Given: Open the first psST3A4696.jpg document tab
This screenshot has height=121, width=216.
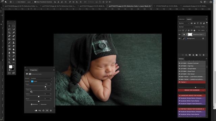Looking at the screenshot, I should (x=21, y=6).
